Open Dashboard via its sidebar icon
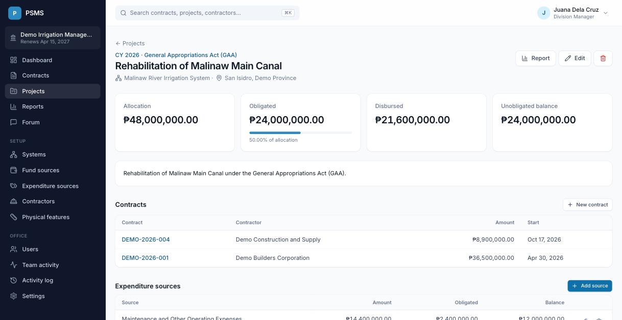 click(x=14, y=60)
